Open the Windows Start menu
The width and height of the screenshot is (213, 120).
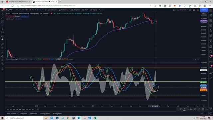(x=2, y=118)
